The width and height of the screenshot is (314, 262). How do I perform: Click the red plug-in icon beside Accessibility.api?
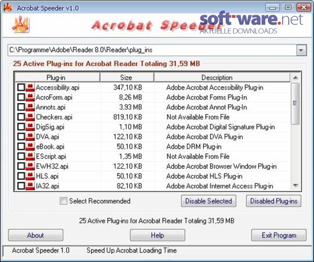(x=30, y=88)
